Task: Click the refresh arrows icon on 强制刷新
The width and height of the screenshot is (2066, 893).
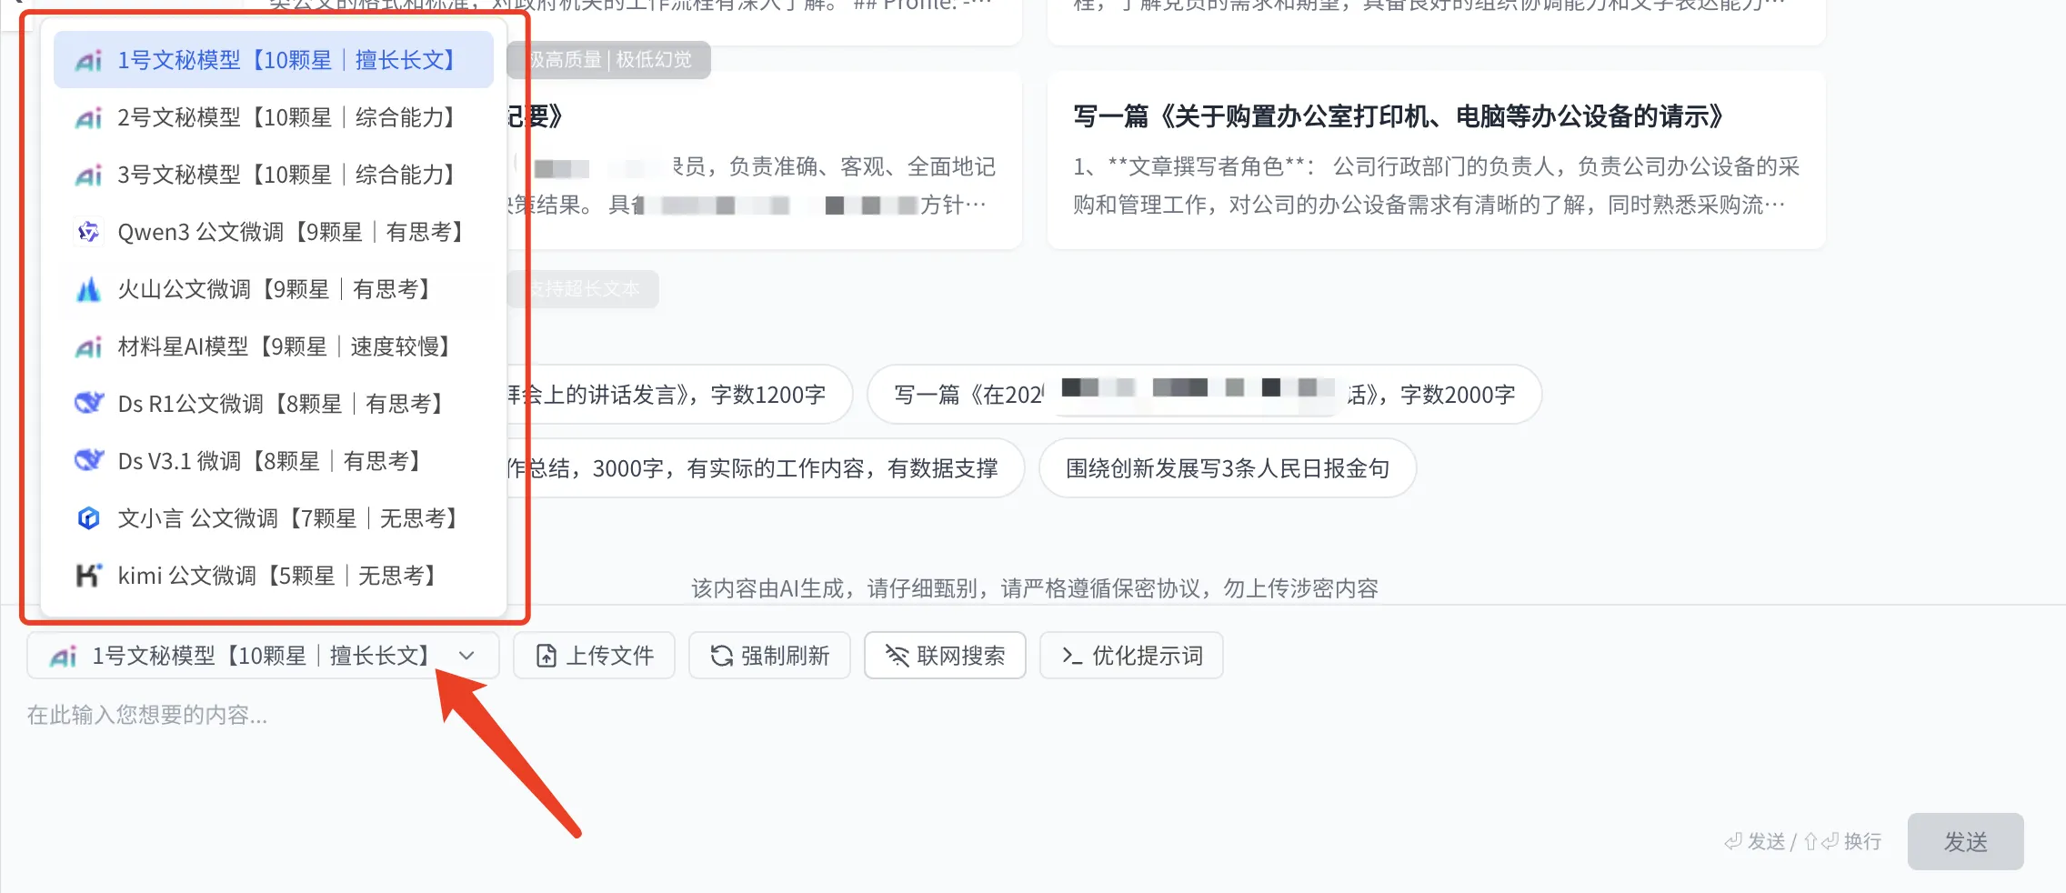Action: pyautogui.click(x=722, y=656)
